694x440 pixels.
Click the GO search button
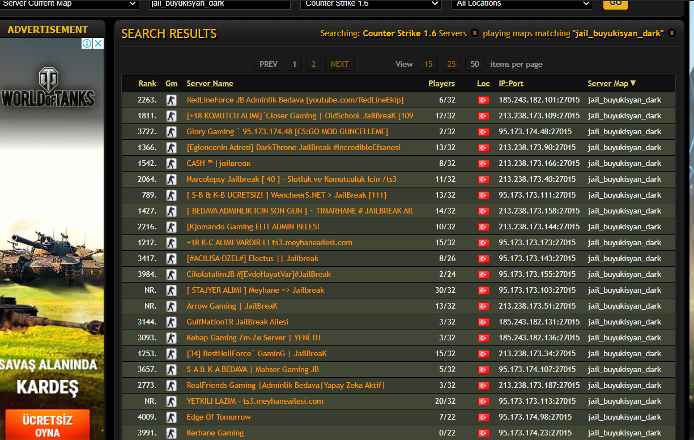[x=615, y=3]
